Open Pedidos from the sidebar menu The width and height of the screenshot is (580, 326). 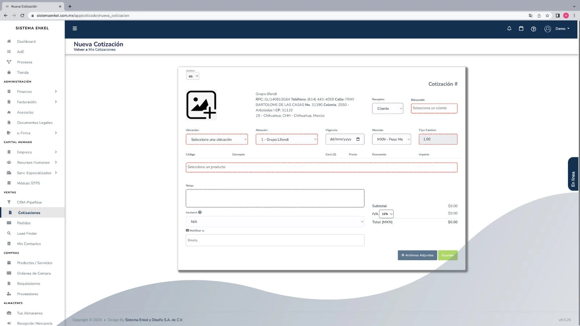pos(24,223)
